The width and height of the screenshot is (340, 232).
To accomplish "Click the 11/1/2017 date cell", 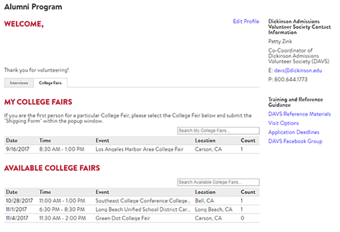I will [x=16, y=210].
